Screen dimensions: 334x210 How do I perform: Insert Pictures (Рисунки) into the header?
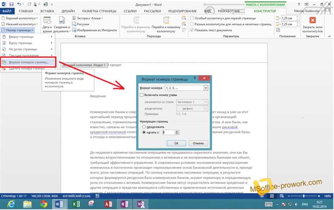tap(81, 24)
